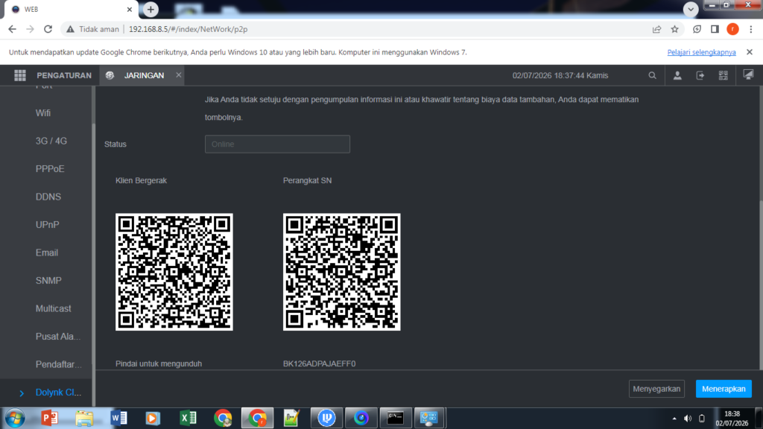The height and width of the screenshot is (429, 763).
Task: Open Chrome extensions shield icon
Action: [x=697, y=29]
